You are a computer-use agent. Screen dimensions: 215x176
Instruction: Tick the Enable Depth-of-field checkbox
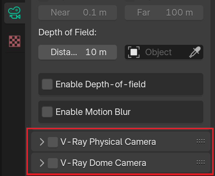point(47,84)
